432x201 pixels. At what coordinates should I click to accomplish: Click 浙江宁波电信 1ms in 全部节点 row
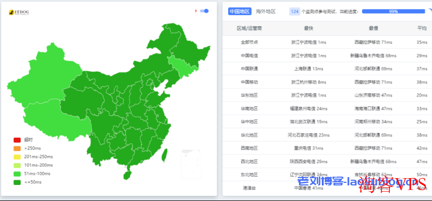coord(309,43)
